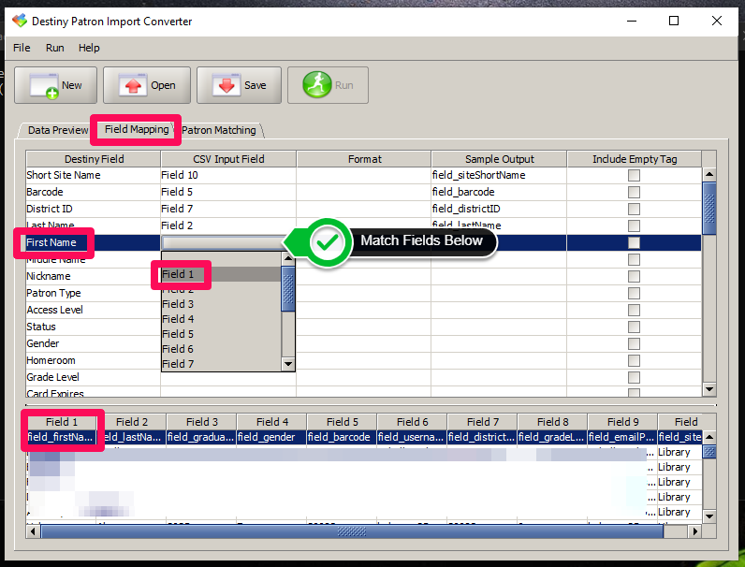Click the Destiny Patron Import Converter app icon
This screenshot has height=567, width=745.
pyautogui.click(x=20, y=21)
